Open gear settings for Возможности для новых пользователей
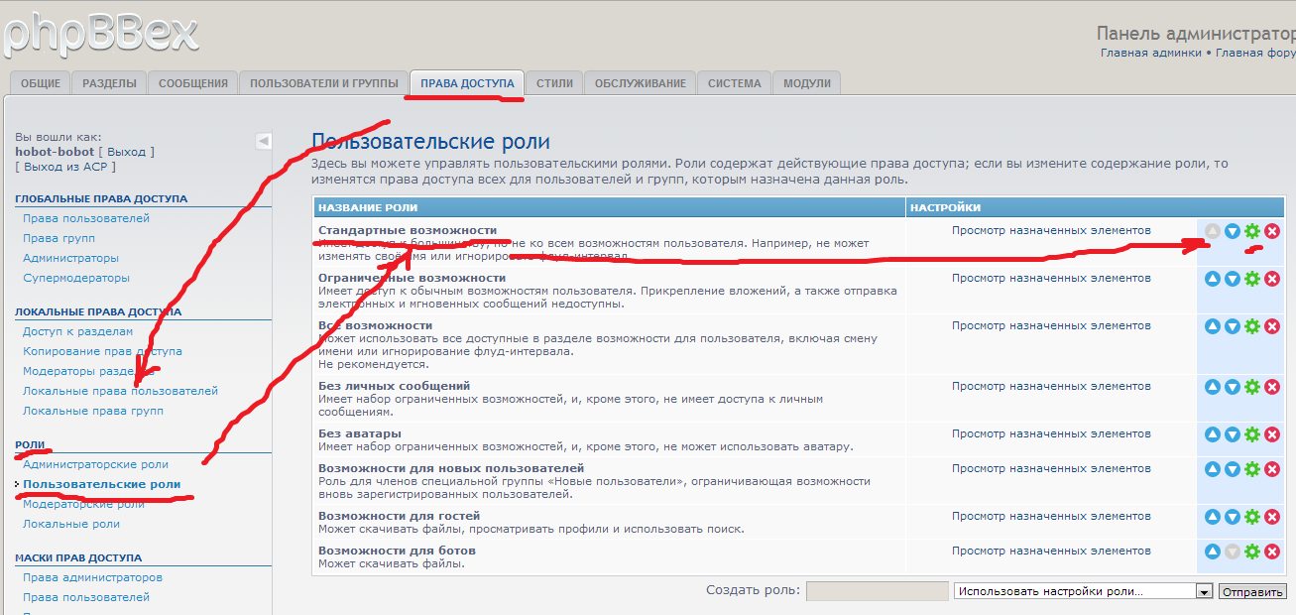 click(x=1252, y=469)
